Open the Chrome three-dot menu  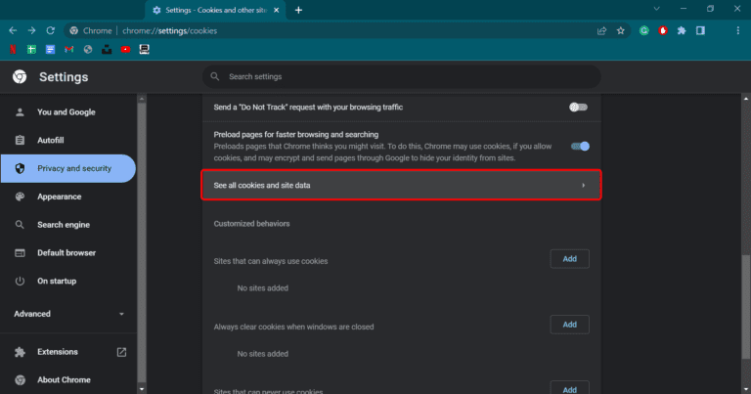point(736,30)
